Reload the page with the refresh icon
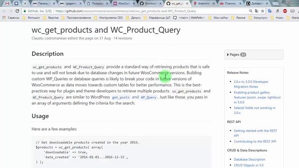 coord(17,11)
